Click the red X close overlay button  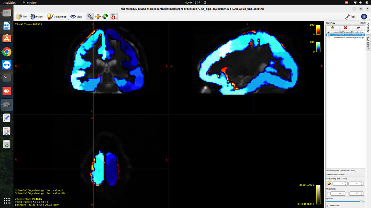pyautogui.click(x=345, y=27)
